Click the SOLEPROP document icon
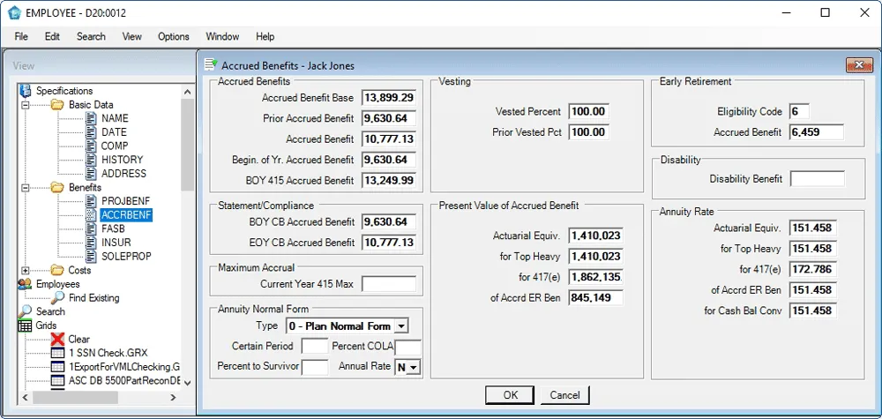882x419 pixels. 92,256
